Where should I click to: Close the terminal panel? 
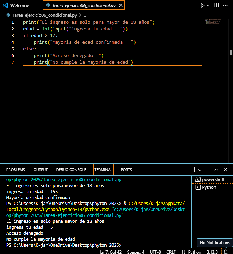[225, 170]
